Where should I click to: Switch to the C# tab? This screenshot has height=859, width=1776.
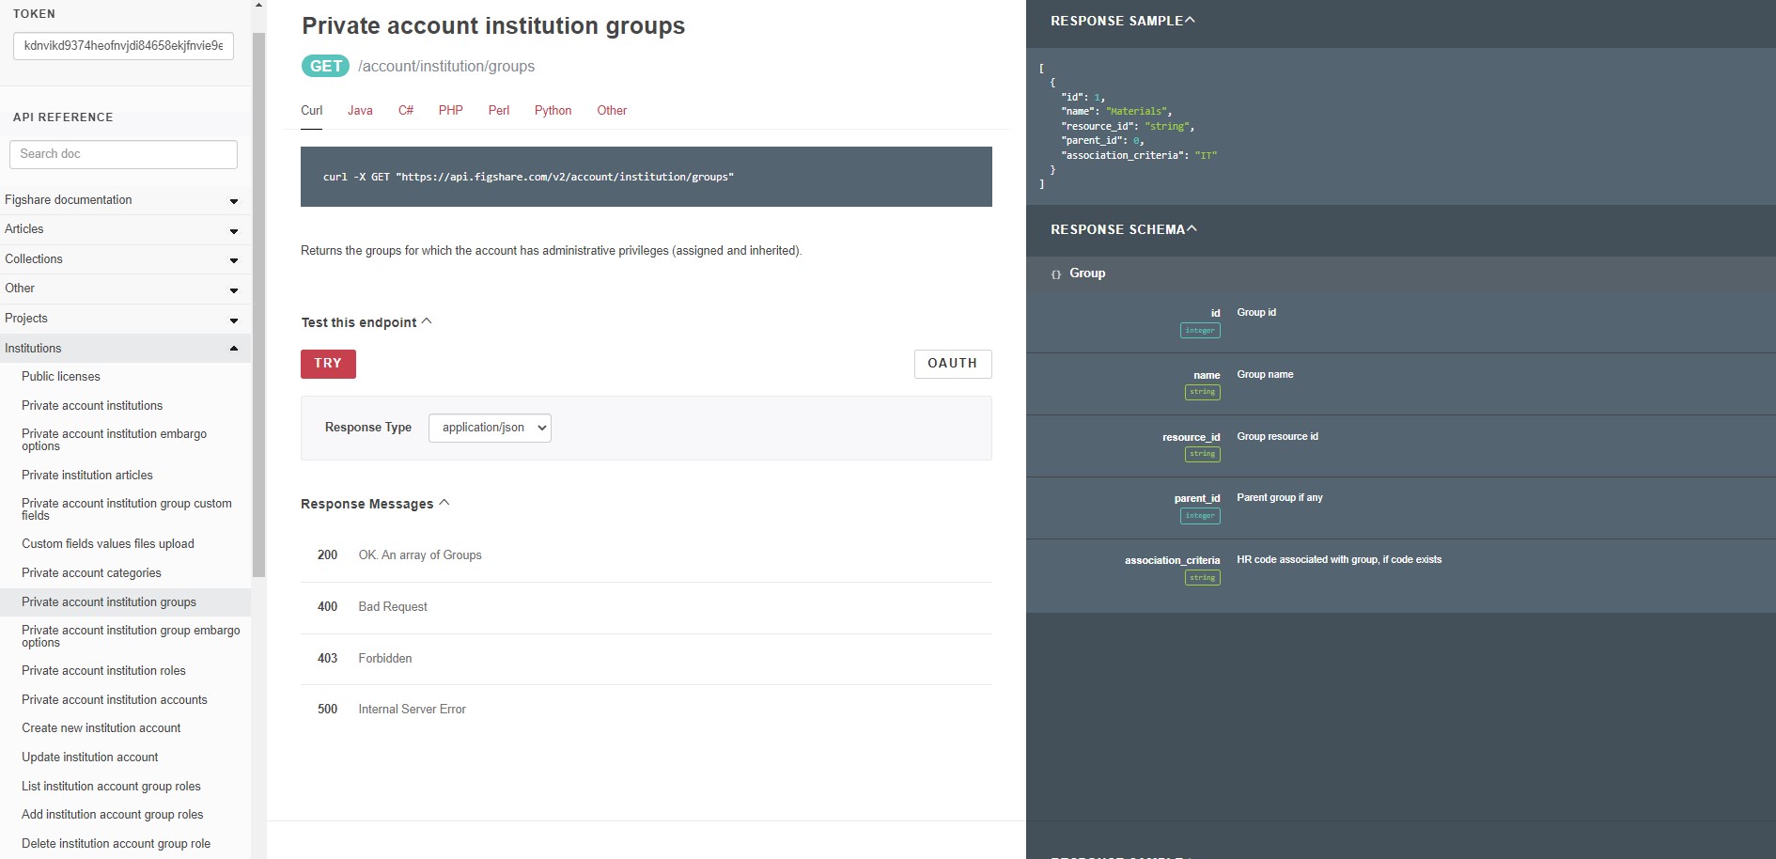tap(406, 111)
